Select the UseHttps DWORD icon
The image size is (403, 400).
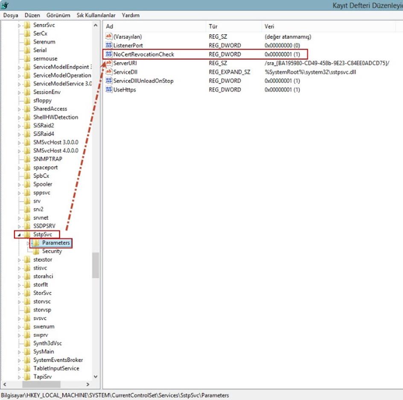tap(109, 90)
